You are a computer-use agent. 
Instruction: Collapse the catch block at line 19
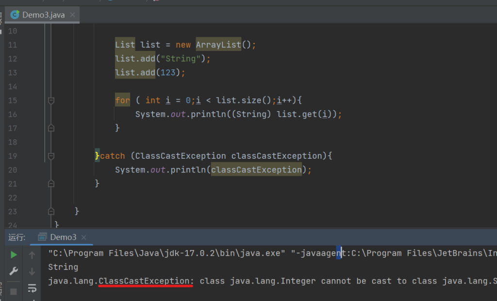click(x=51, y=156)
